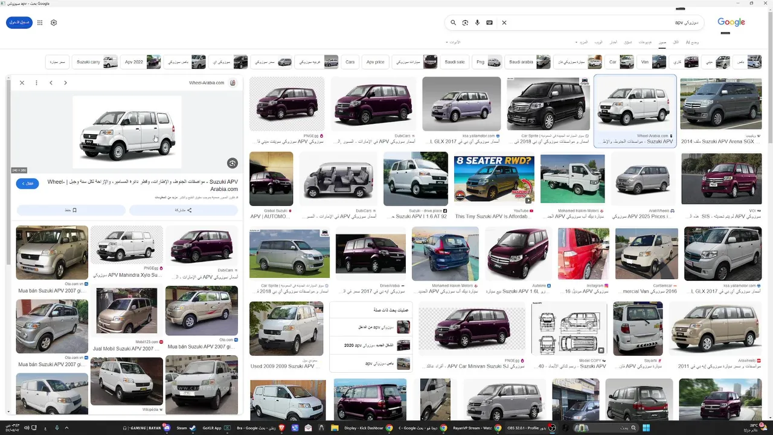
Task: Expand the More tabs dropdown
Action: click(x=582, y=42)
